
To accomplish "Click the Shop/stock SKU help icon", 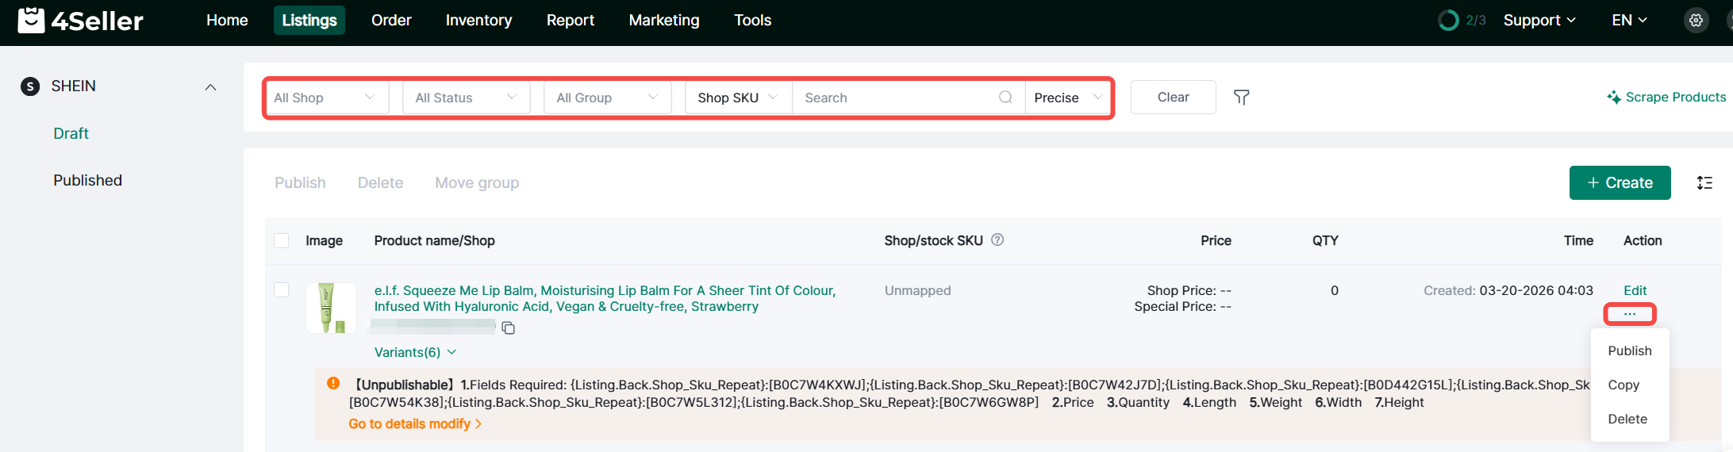I will (x=997, y=239).
